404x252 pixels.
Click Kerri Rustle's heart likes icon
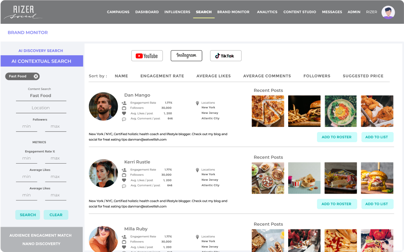point(124,180)
